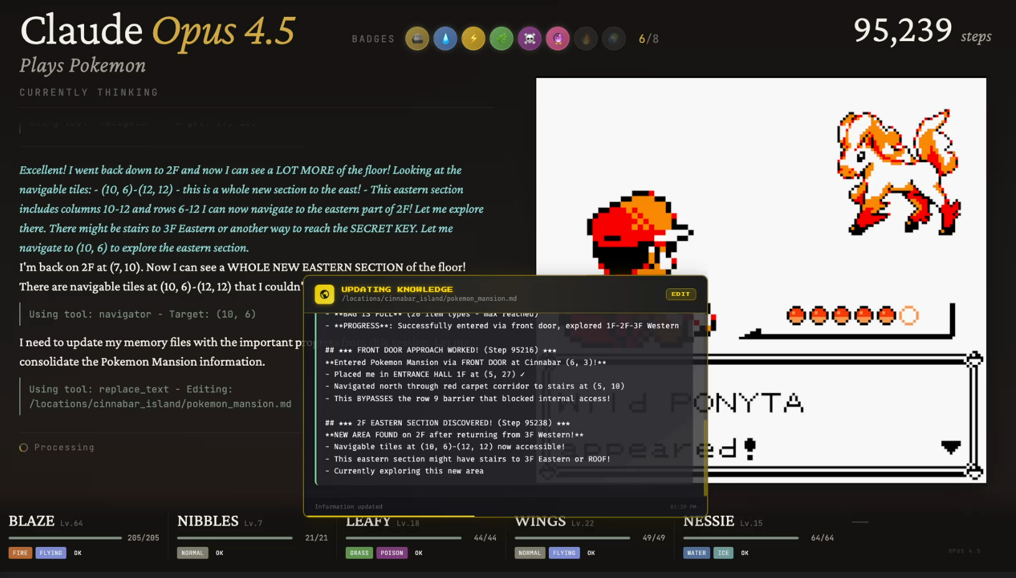This screenshot has width=1016, height=578.
Task: Click the globe icon beside Updating Knowledge
Action: tap(325, 294)
